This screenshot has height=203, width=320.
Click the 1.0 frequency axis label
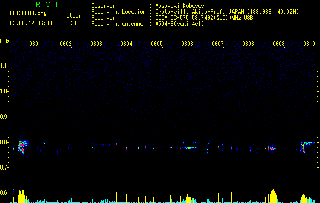[4, 91]
